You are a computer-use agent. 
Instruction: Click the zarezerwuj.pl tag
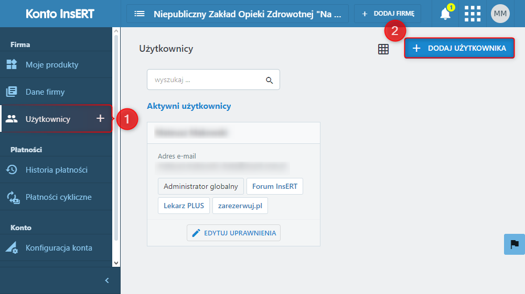tap(240, 206)
